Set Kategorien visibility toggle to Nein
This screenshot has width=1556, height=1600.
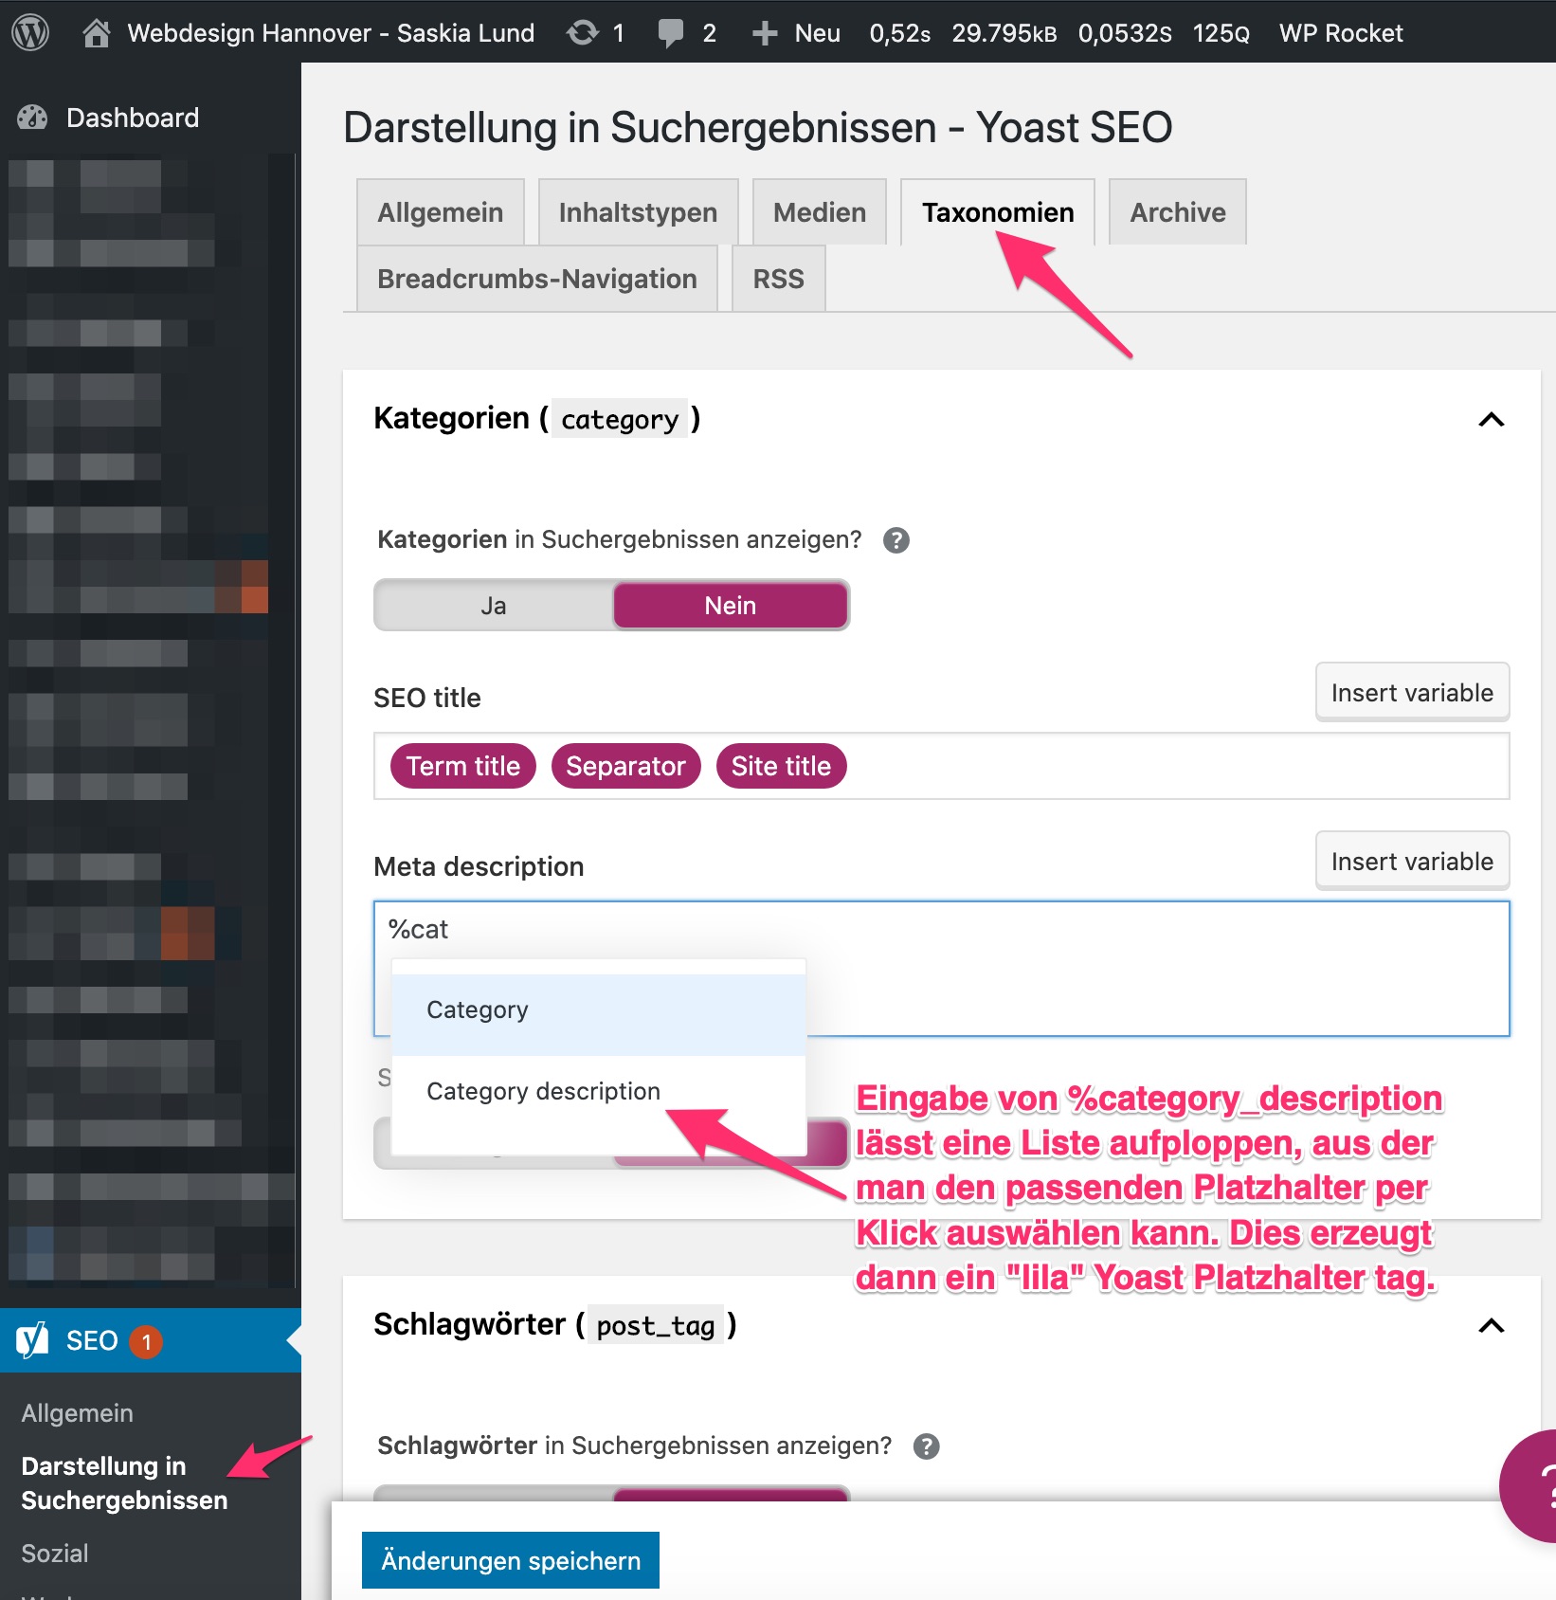tap(730, 606)
